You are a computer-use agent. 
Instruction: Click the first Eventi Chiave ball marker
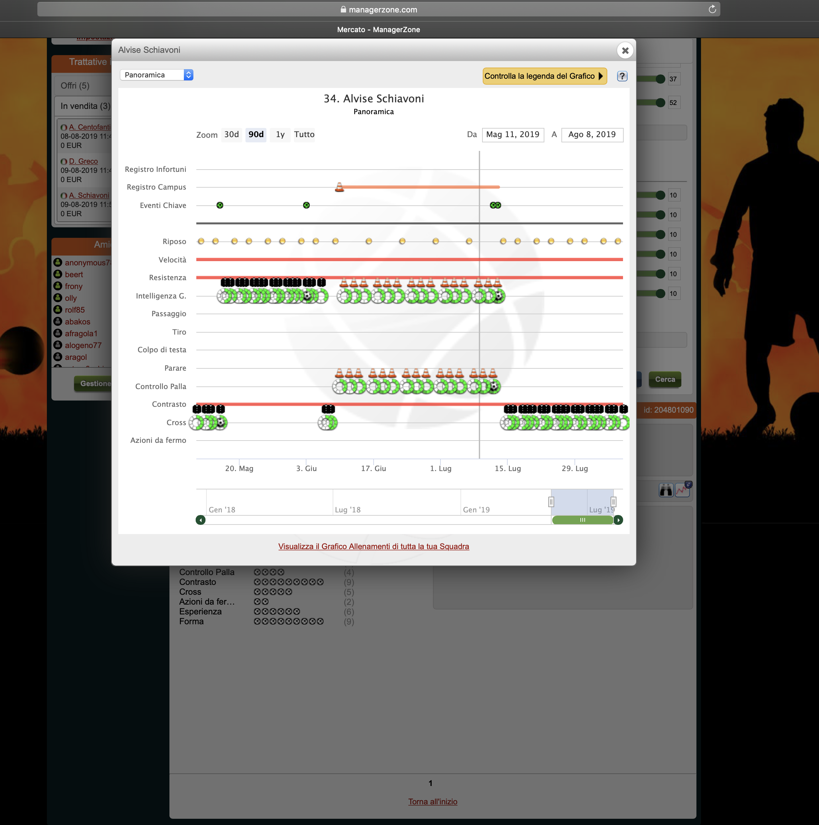pos(220,205)
